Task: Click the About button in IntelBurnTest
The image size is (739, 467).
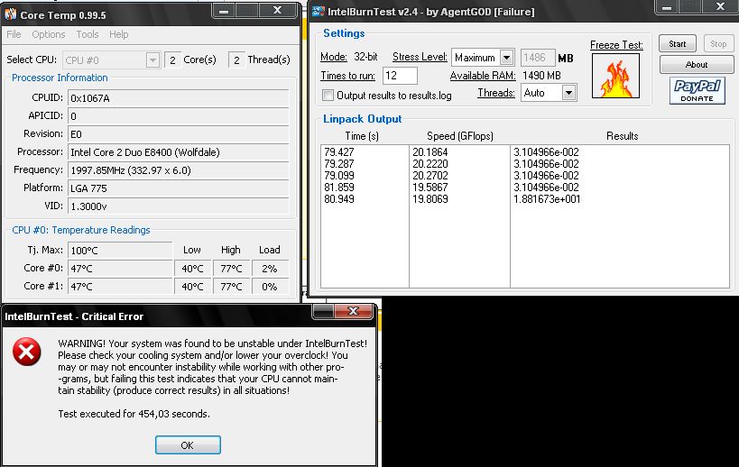Action: pos(696,65)
